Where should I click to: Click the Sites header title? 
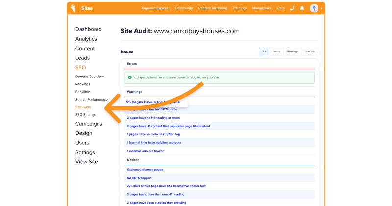pyautogui.click(x=87, y=8)
